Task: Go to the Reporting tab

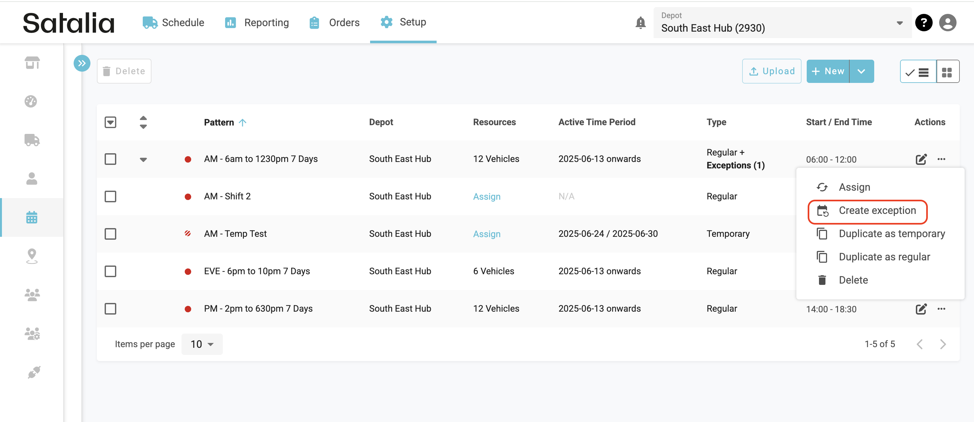Action: [x=257, y=23]
